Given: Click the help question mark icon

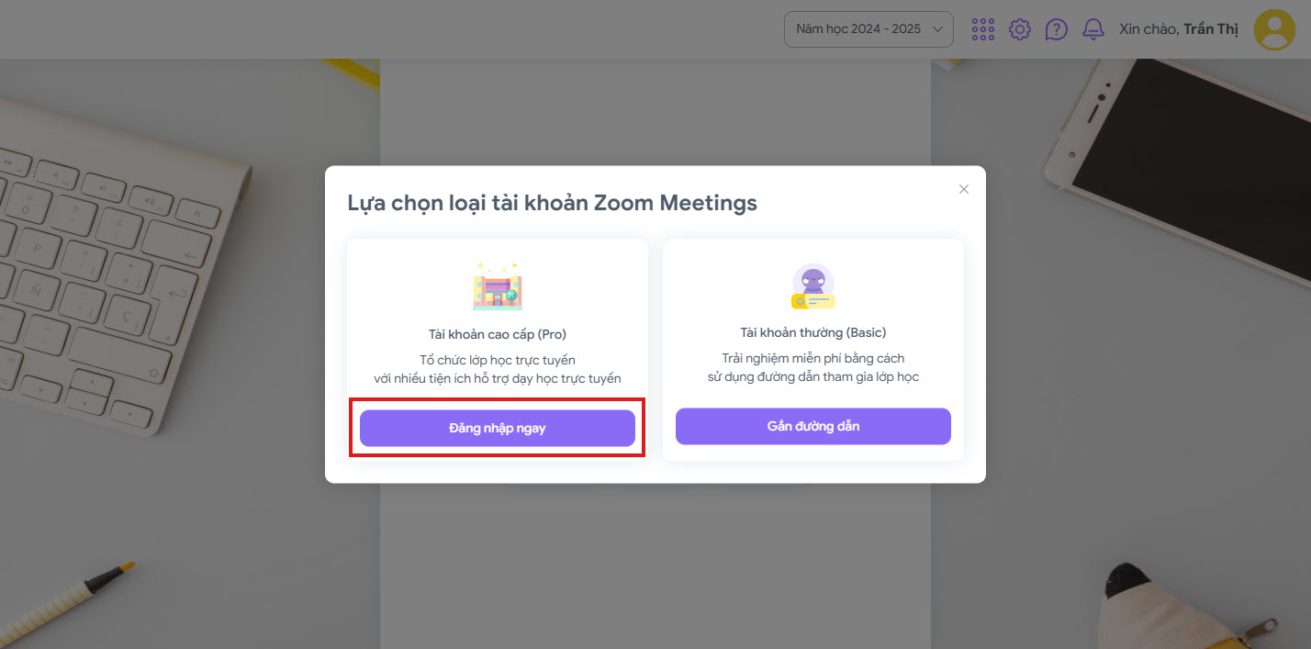Looking at the screenshot, I should coord(1057,29).
